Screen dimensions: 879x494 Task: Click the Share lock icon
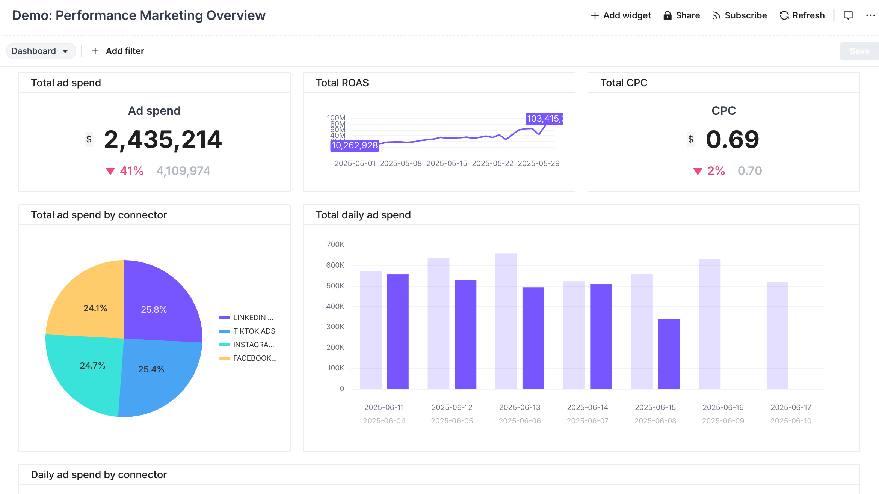667,15
